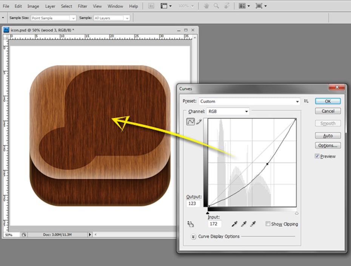Select the edit-points curve tool

tap(191, 121)
